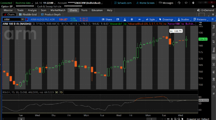Open the Help tab
The height and width of the screenshot is (120, 216).
tap(110, 10)
